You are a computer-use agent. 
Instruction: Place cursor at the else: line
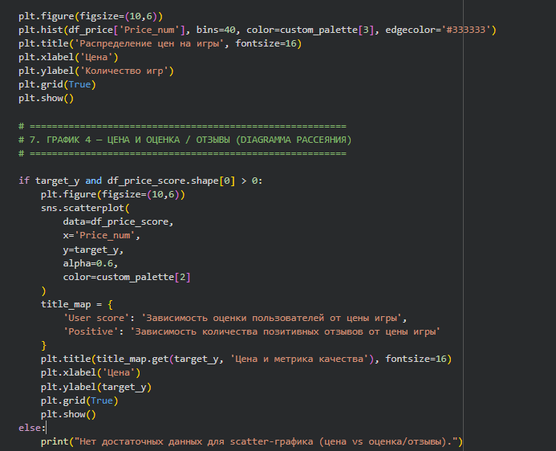[x=32, y=428]
